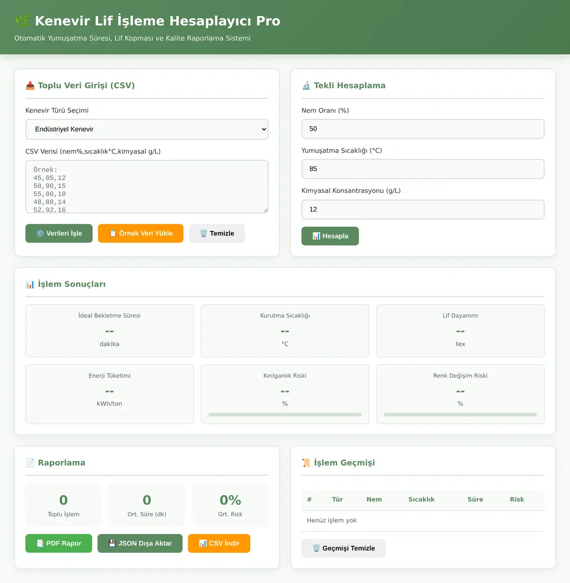Clear history with Geçmişi Temizle
This screenshot has height=583, width=570.
click(343, 548)
